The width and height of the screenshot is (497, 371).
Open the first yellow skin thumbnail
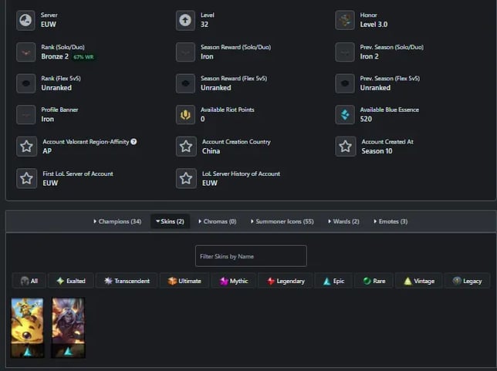(x=27, y=328)
